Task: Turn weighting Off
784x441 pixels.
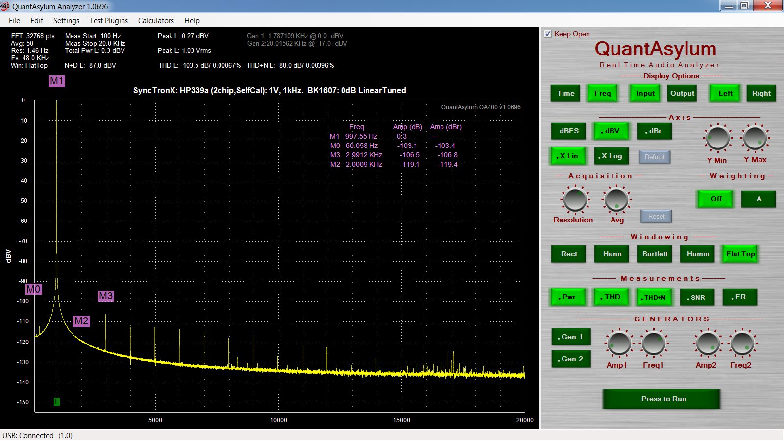Action: click(x=716, y=199)
